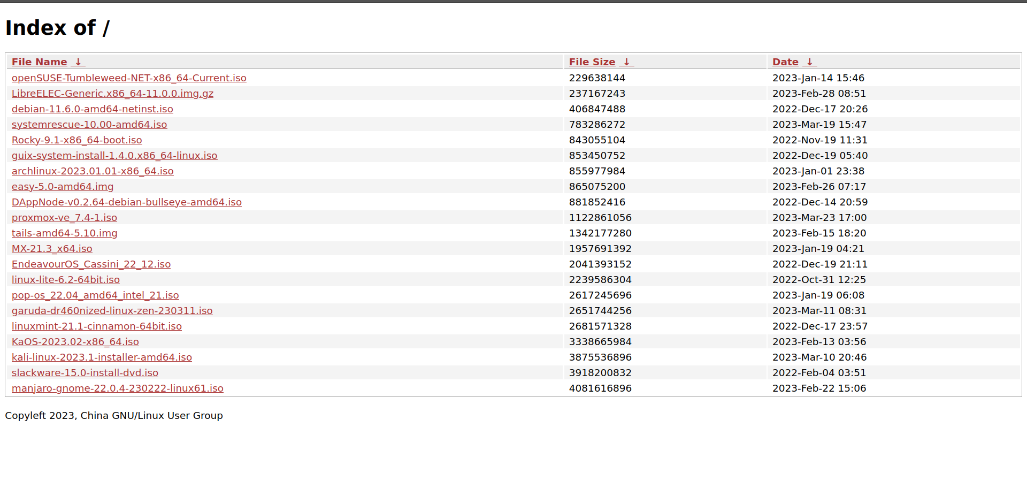The image size is (1027, 504).
Task: Download slackware-15.0-install-dvd.iso
Action: pyautogui.click(x=85, y=373)
